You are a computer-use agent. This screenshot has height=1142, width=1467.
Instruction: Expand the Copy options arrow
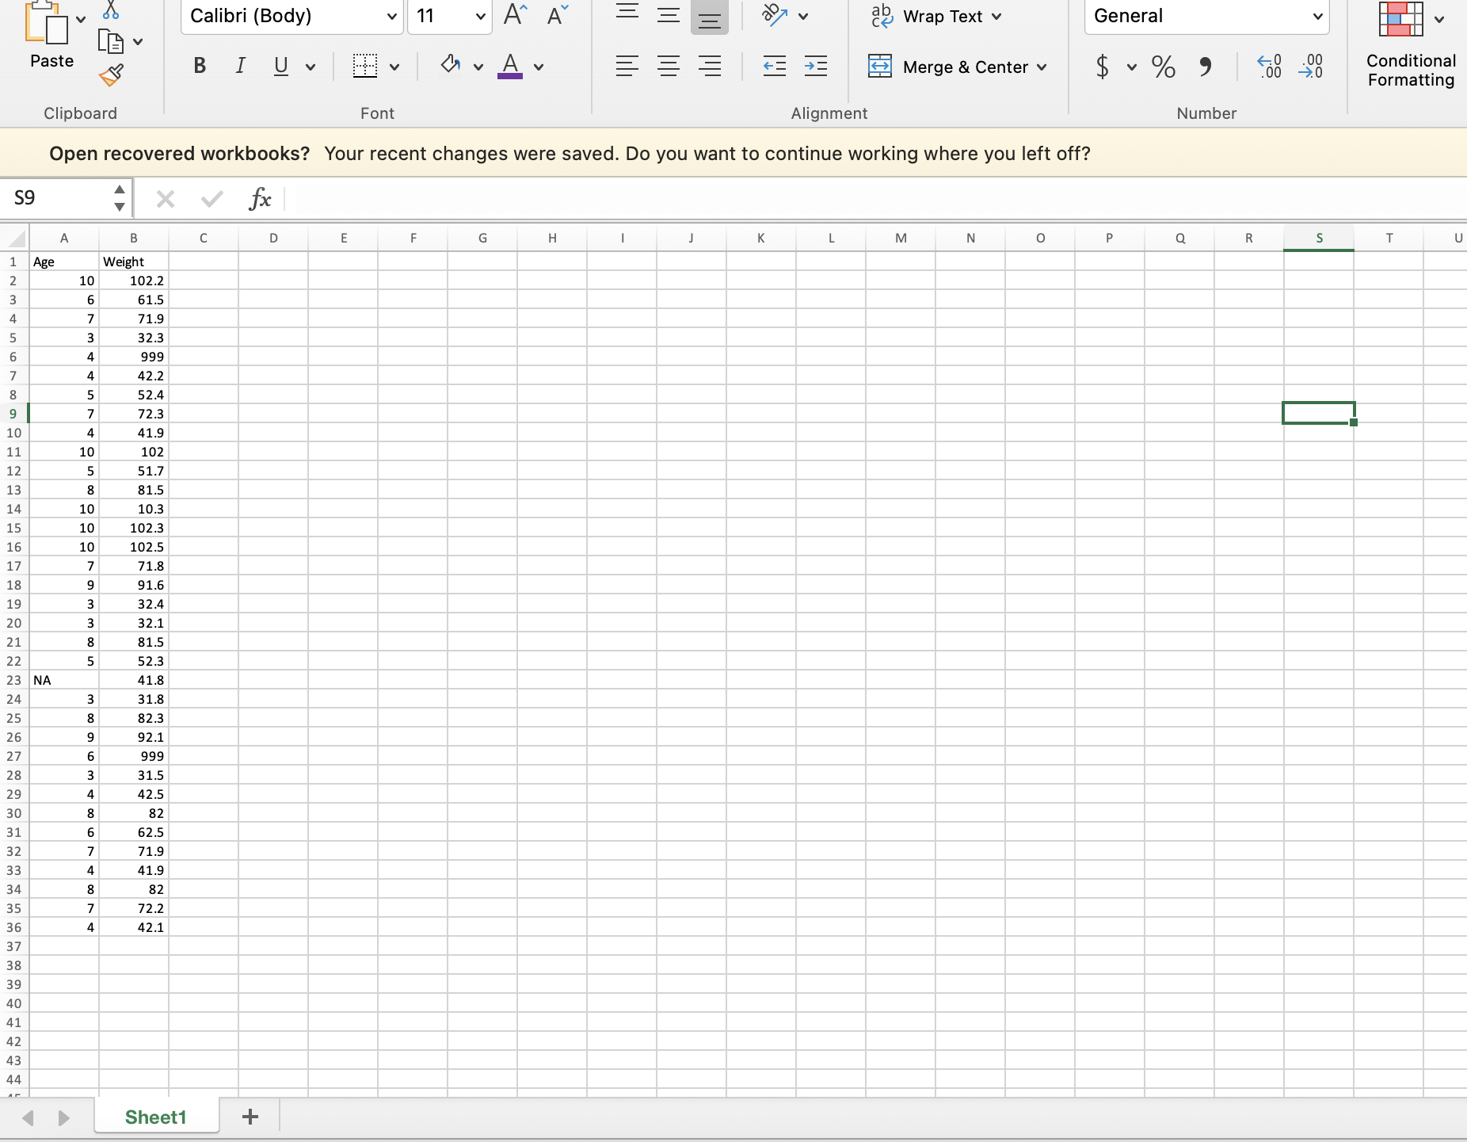pyautogui.click(x=138, y=41)
